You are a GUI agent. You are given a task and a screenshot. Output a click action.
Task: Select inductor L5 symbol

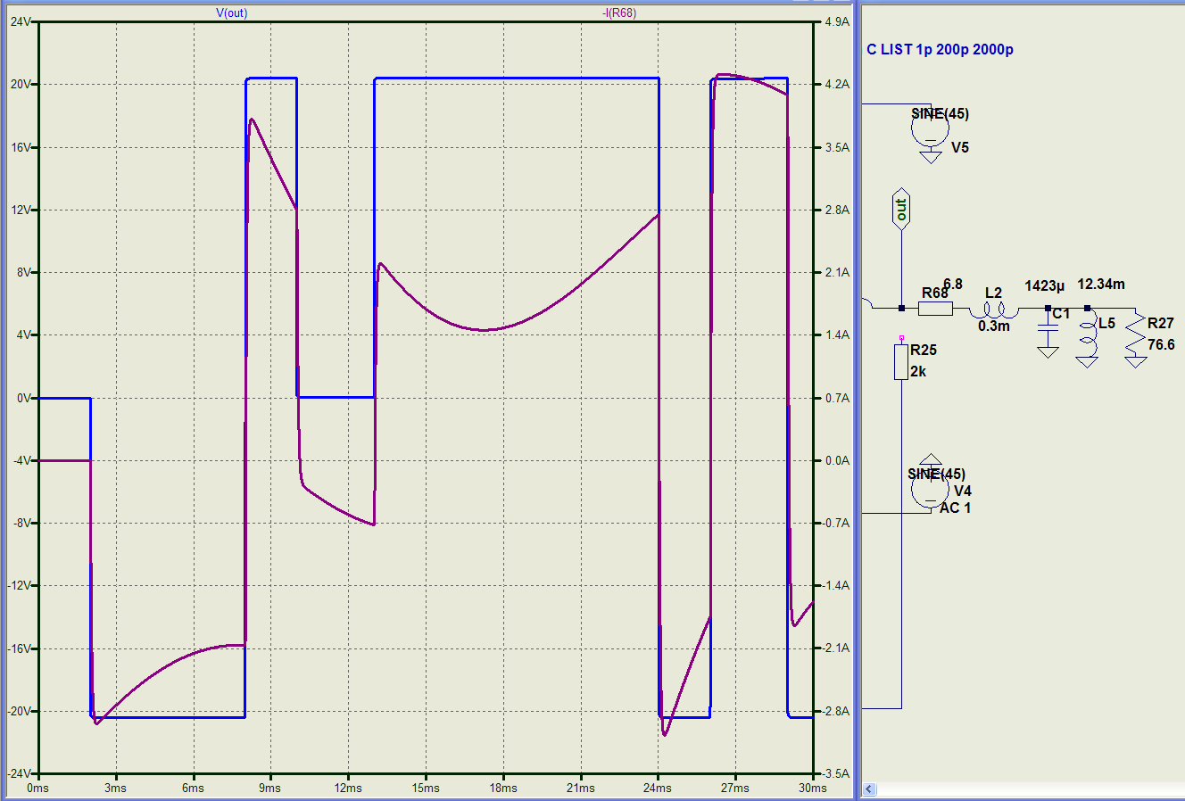[x=1087, y=334]
